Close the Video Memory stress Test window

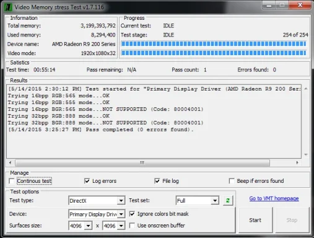300,5
